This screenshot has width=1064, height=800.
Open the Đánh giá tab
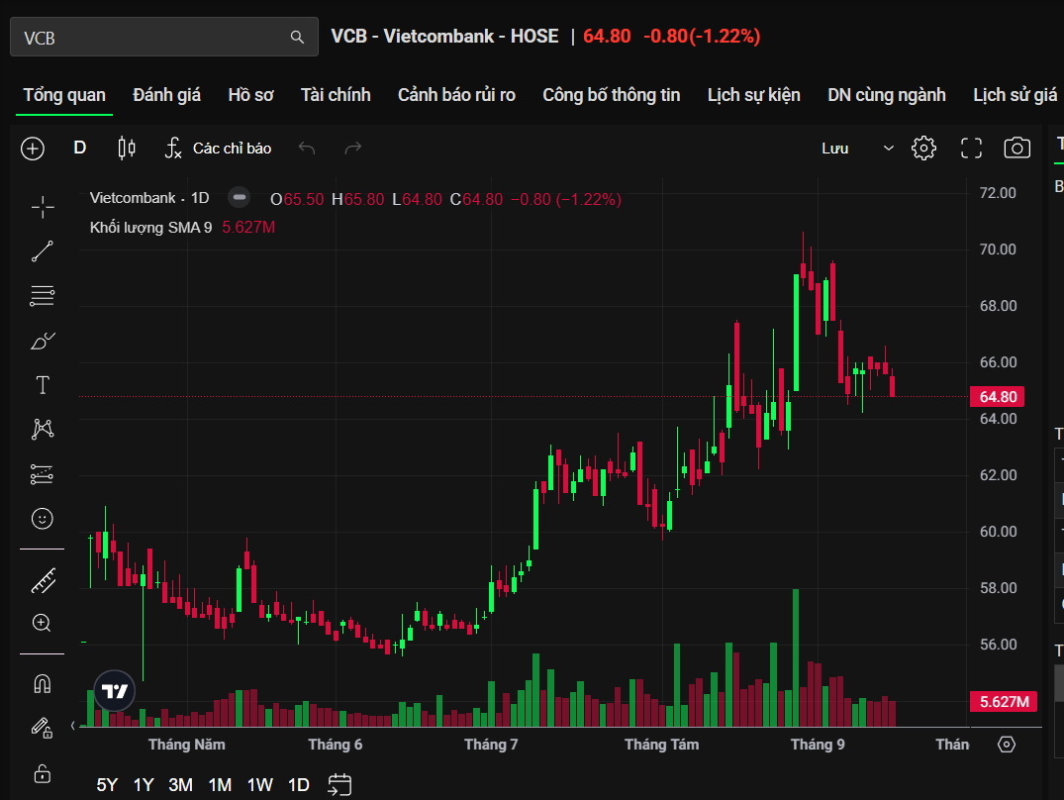point(167,95)
